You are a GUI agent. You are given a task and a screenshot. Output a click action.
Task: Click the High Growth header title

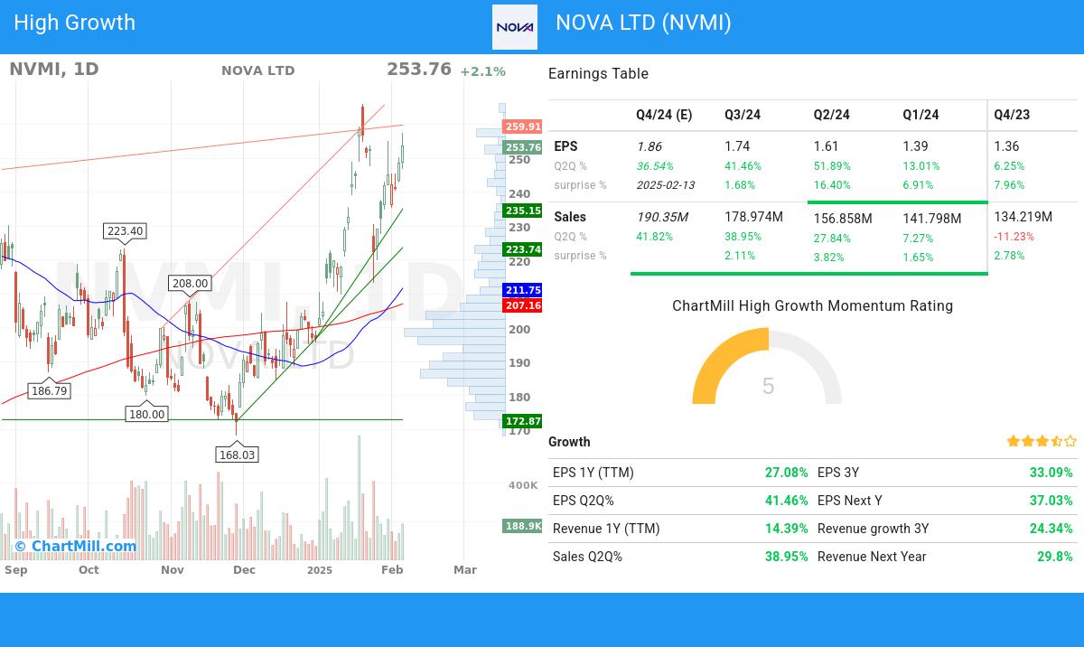pos(75,23)
